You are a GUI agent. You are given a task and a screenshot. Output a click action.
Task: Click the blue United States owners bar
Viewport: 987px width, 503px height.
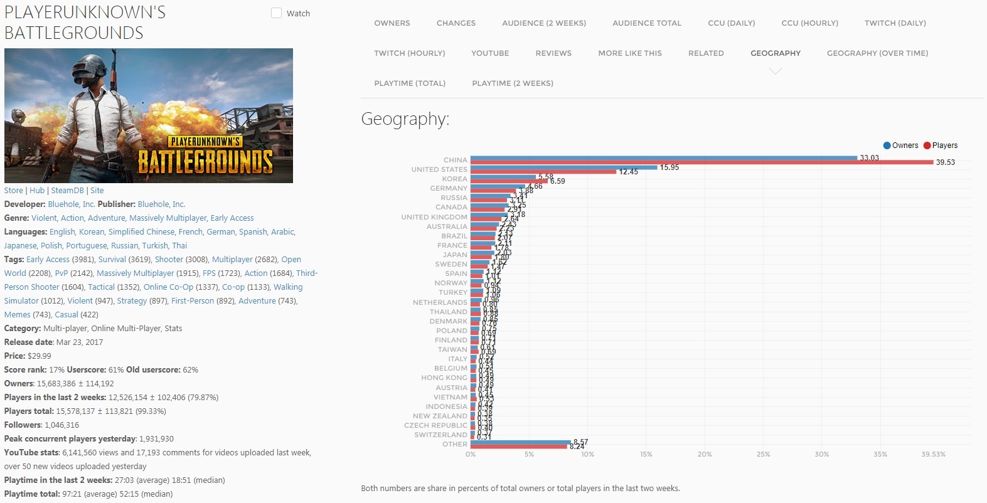tap(563, 167)
